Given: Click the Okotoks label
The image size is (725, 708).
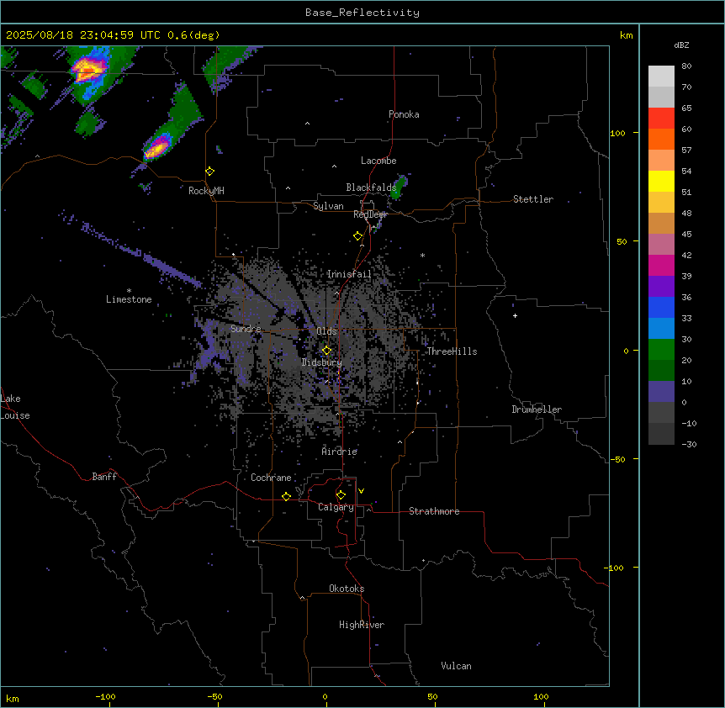Looking at the screenshot, I should (347, 589).
